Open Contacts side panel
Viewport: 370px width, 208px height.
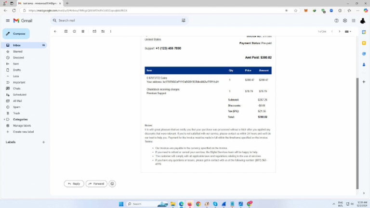pyautogui.click(x=364, y=65)
